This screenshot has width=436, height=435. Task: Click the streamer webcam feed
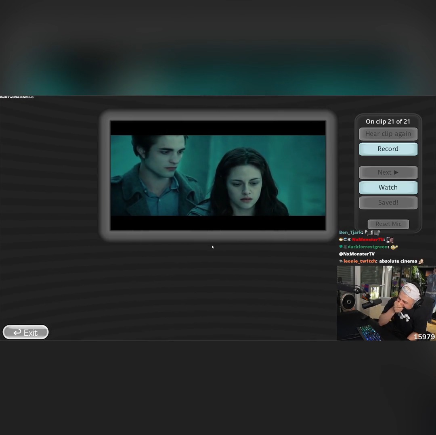pos(386,303)
